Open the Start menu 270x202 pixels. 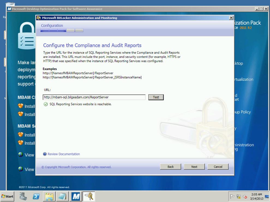click(7, 196)
